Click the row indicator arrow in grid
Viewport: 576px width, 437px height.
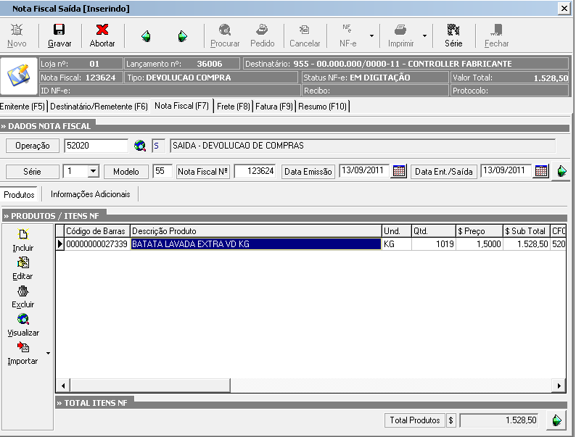[x=60, y=244]
